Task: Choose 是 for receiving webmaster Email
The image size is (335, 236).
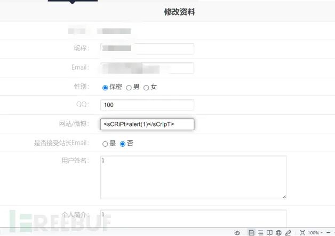Action: 105,144
